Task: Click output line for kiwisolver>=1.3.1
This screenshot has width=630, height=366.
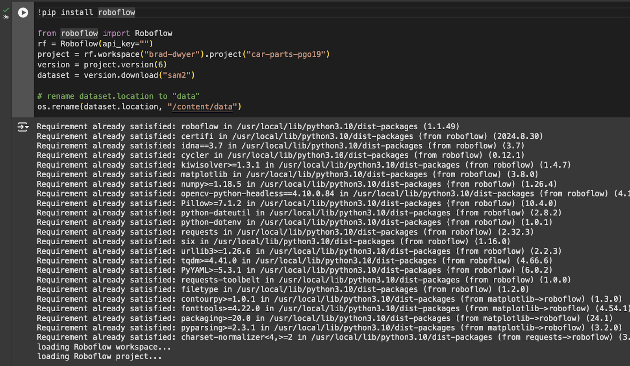Action: [304, 165]
